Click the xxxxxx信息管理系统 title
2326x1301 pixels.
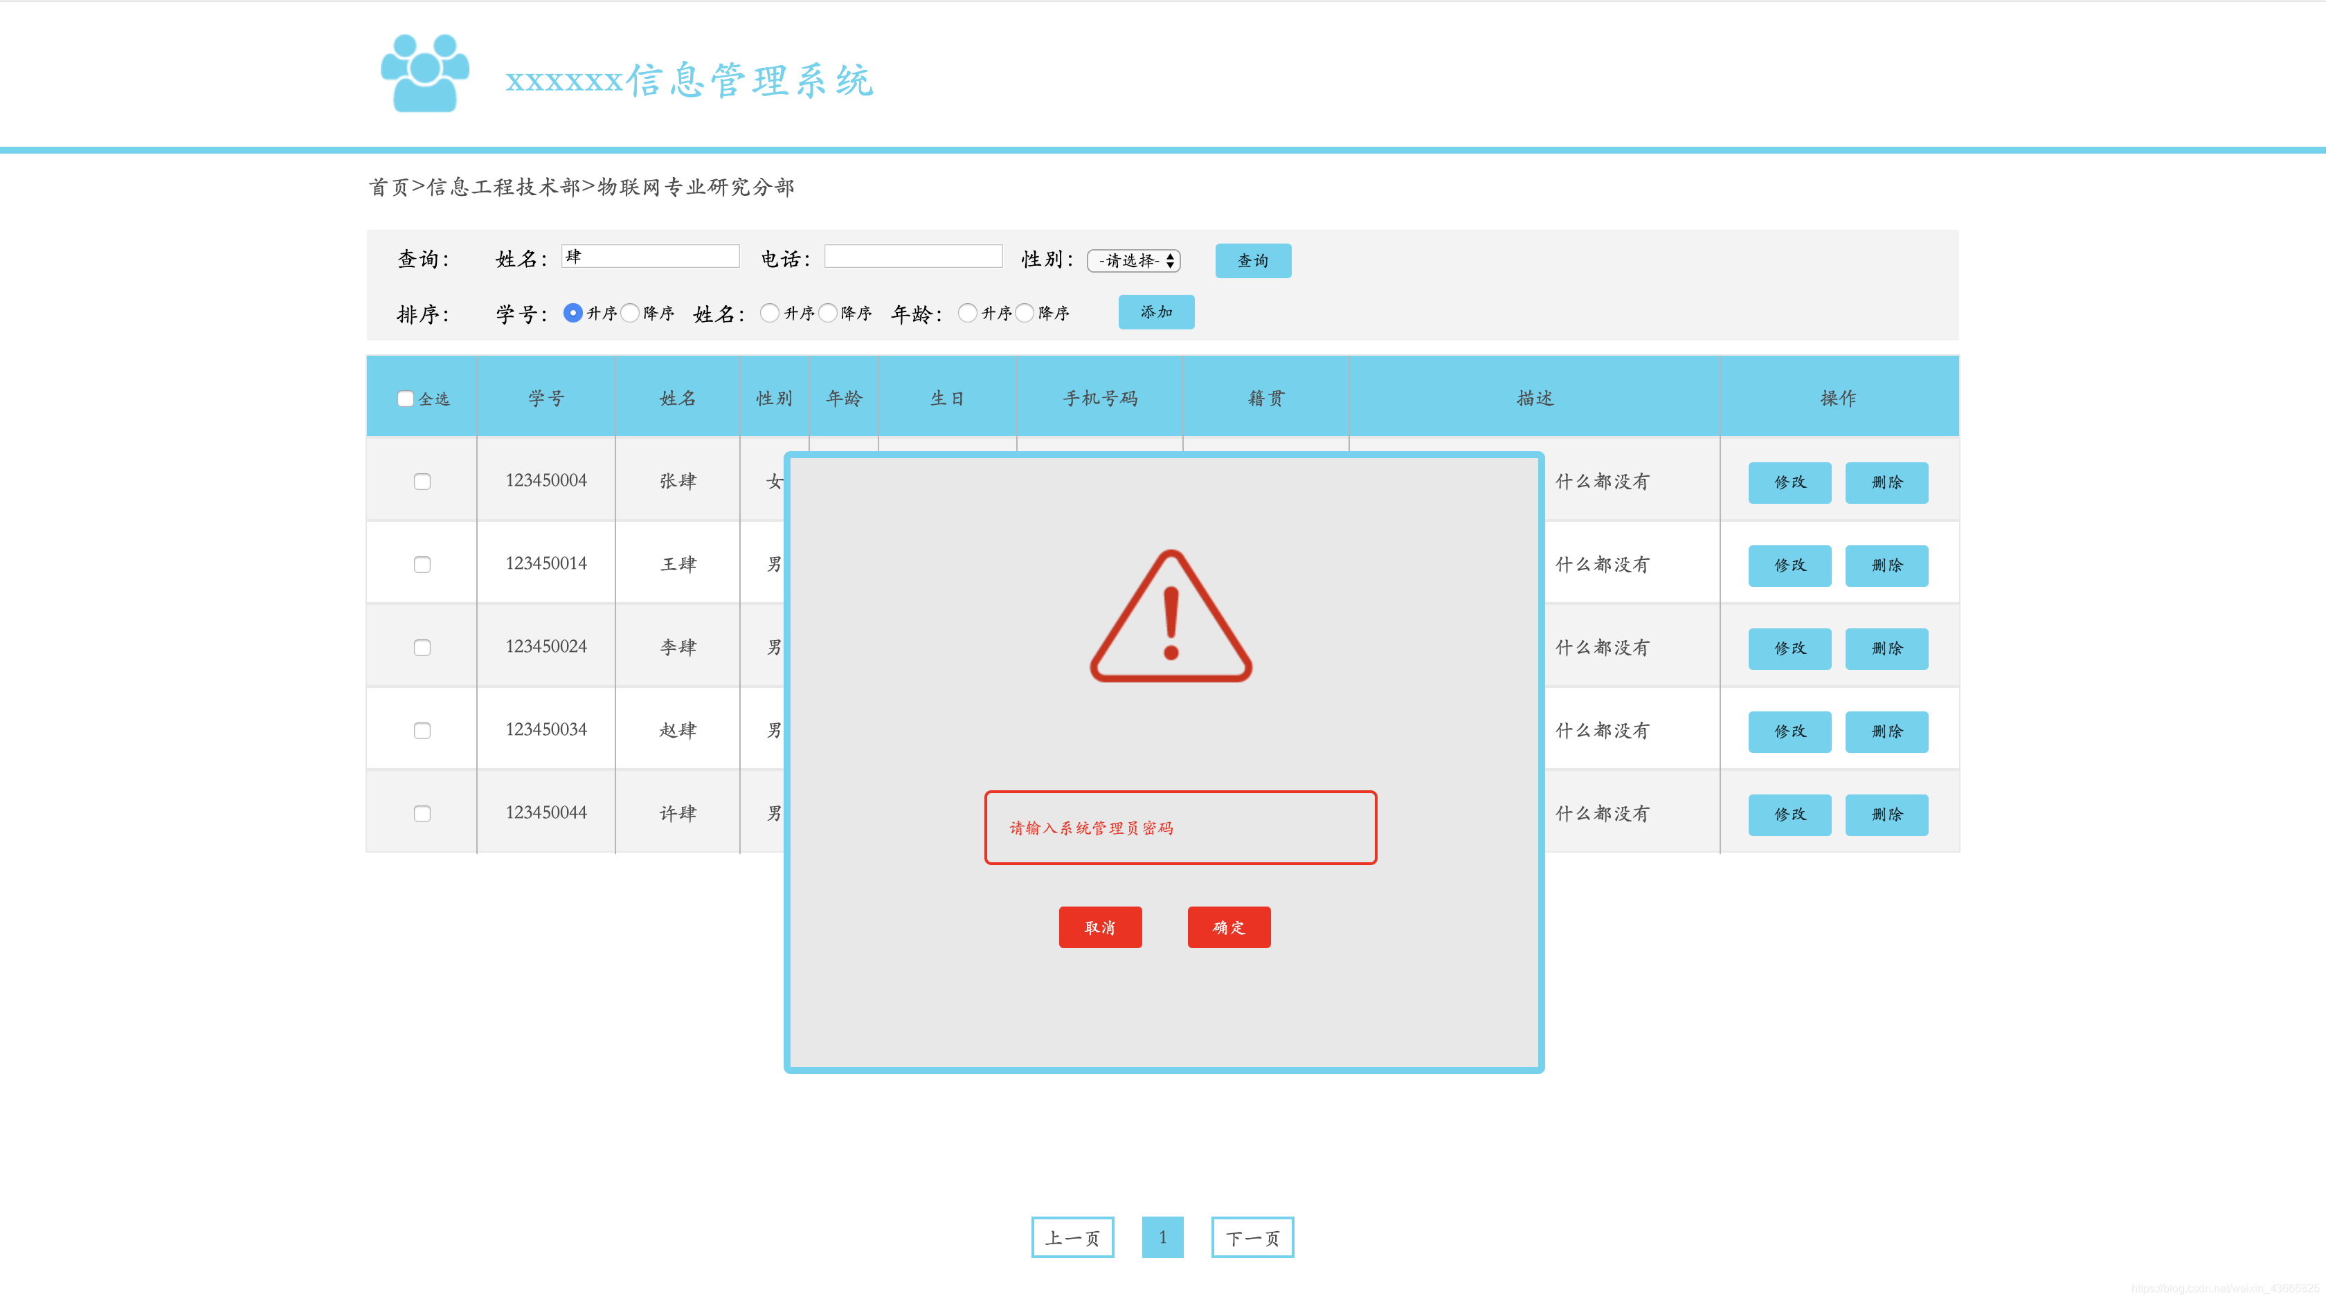coord(689,80)
